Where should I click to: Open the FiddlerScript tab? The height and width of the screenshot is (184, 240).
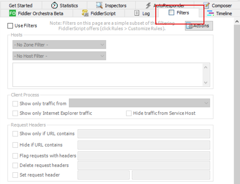click(99, 13)
